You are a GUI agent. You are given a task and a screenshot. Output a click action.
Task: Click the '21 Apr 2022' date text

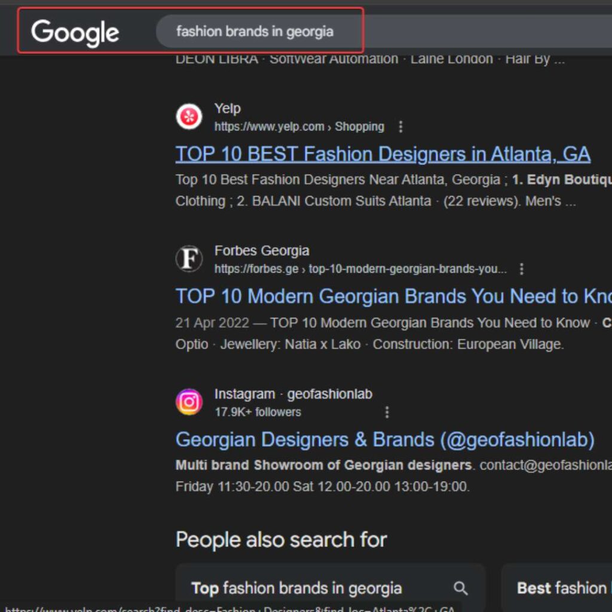pyautogui.click(x=212, y=323)
